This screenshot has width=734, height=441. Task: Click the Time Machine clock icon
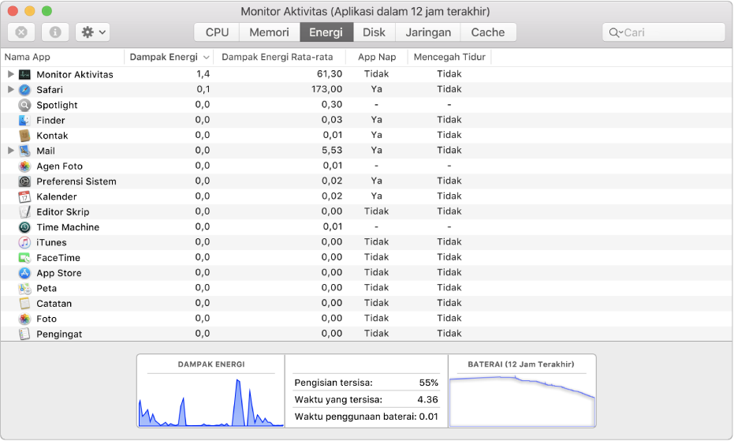click(x=24, y=227)
